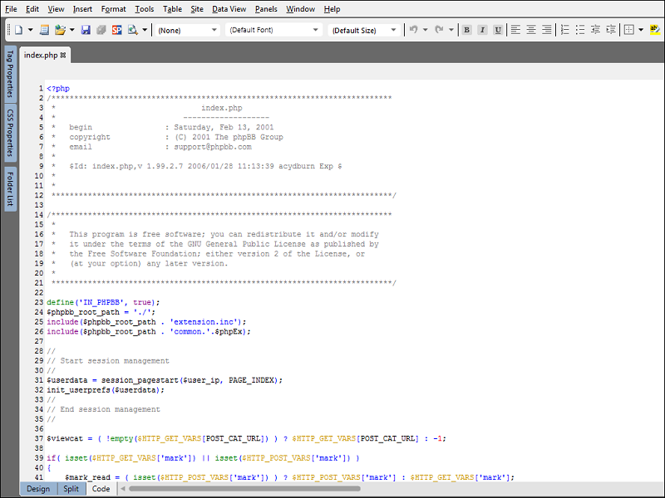Image resolution: width=665 pixels, height=498 pixels.
Task: Show the CSS Properties side panel
Action: [x=10, y=133]
